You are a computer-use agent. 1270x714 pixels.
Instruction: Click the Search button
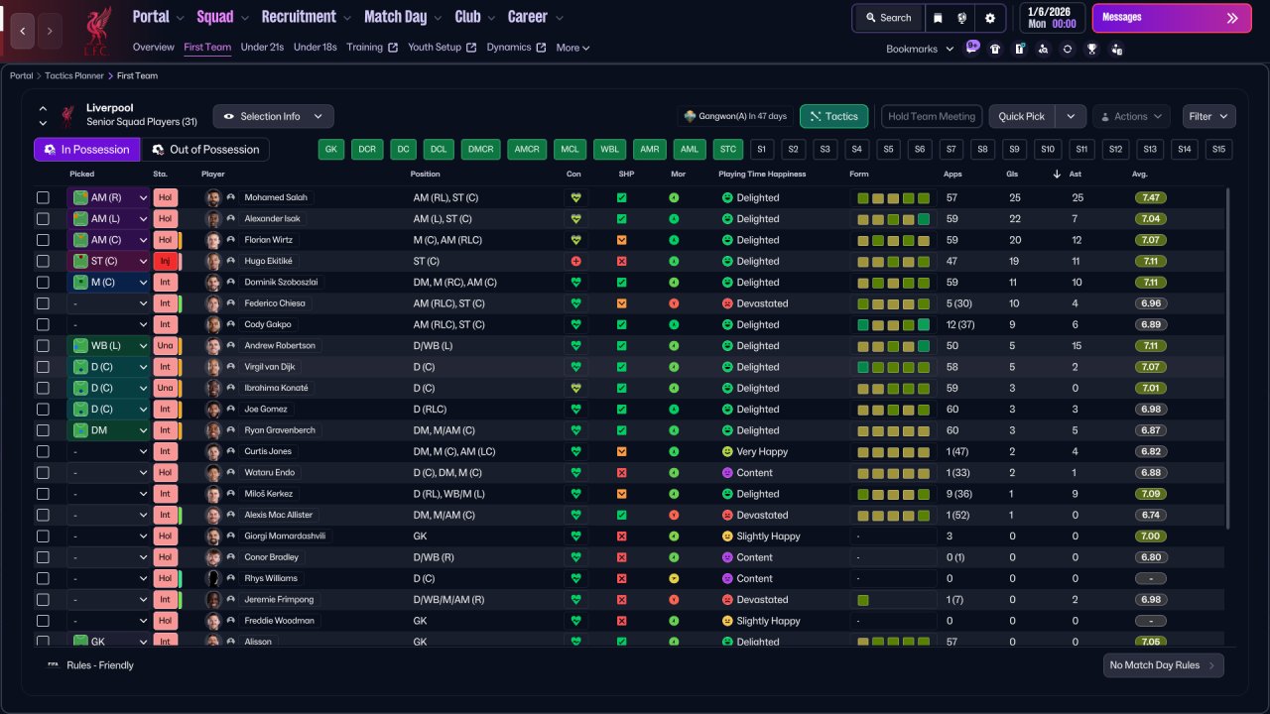point(888,18)
